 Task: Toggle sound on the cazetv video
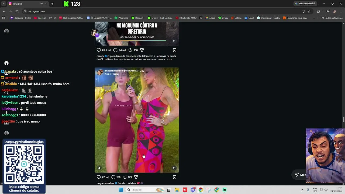(x=174, y=41)
